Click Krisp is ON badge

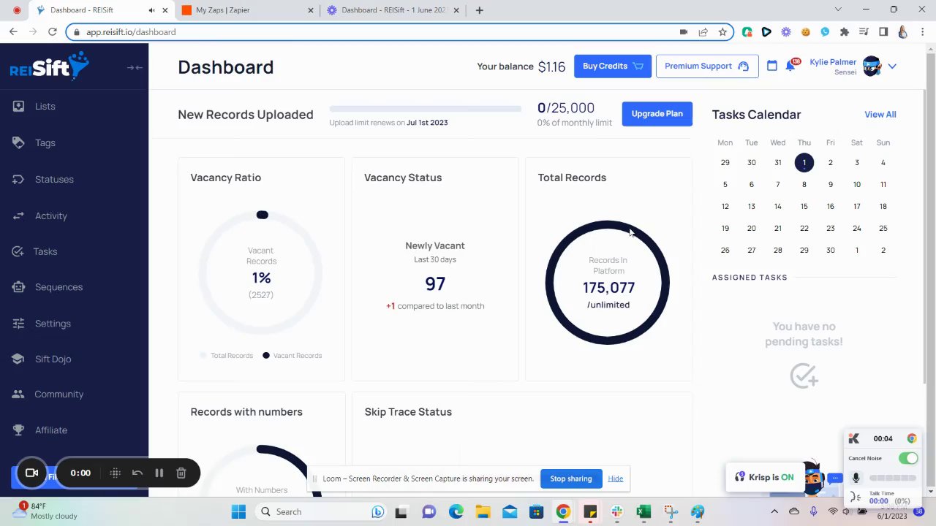[765, 477]
